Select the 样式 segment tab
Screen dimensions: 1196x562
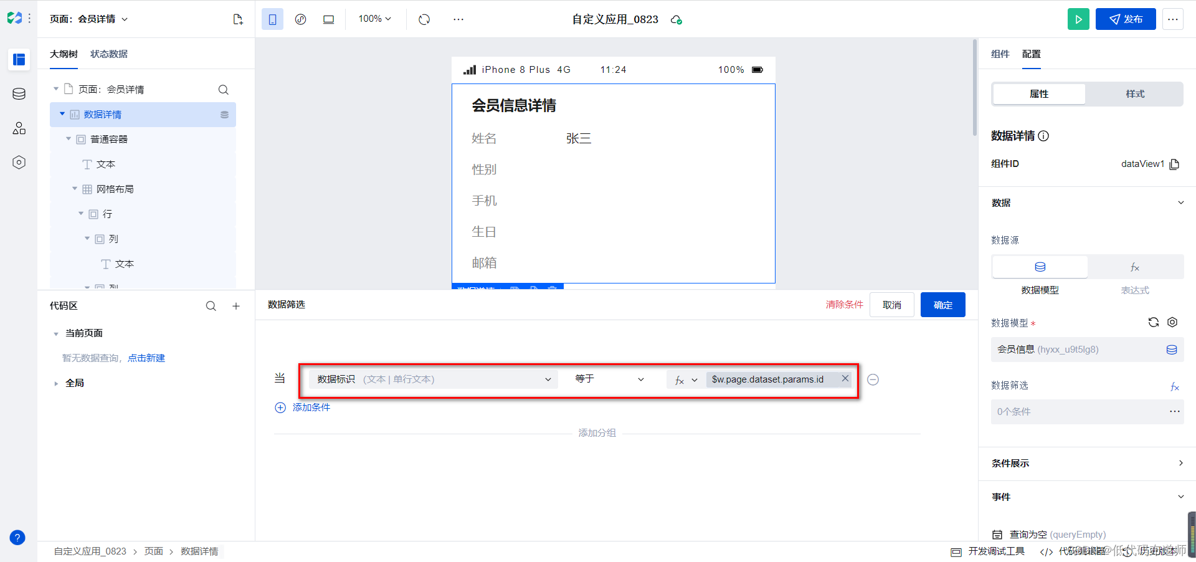tap(1135, 94)
